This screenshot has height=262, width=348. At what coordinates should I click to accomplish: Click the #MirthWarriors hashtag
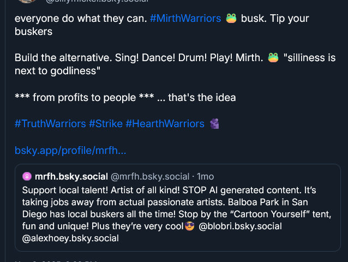[x=185, y=18]
